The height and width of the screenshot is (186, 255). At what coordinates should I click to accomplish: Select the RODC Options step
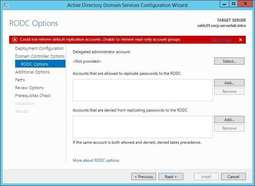tap(40, 64)
